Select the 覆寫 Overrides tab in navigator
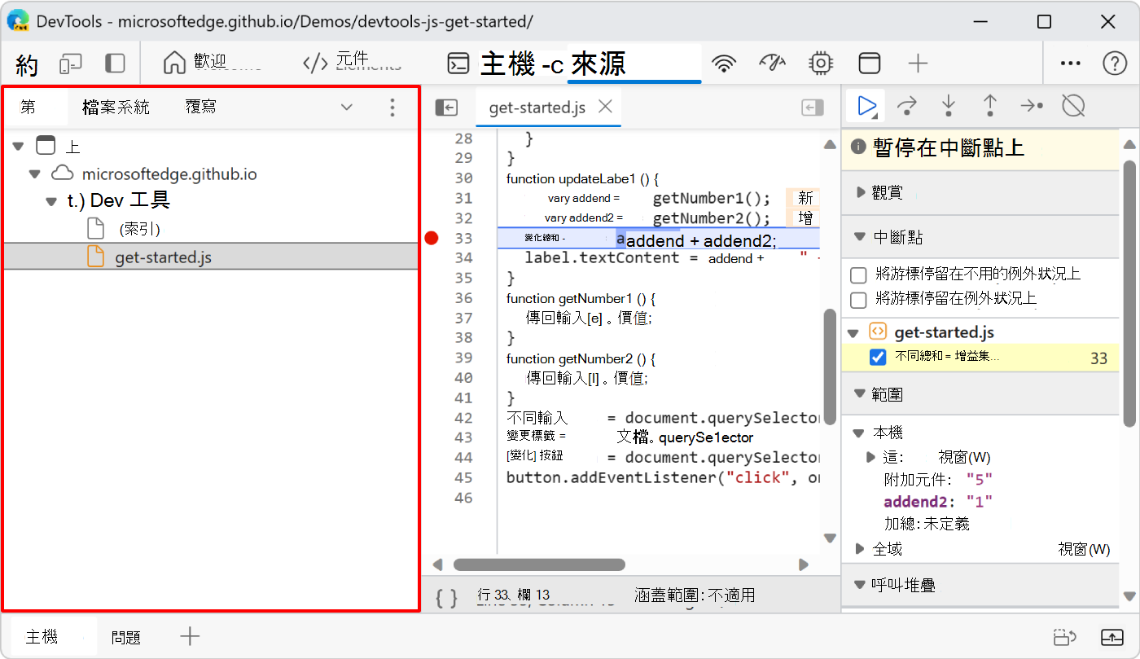This screenshot has width=1140, height=659. (x=200, y=107)
